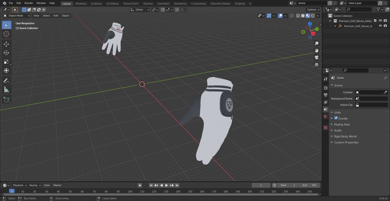Open Global transform orientation dropdown

coord(140,10)
